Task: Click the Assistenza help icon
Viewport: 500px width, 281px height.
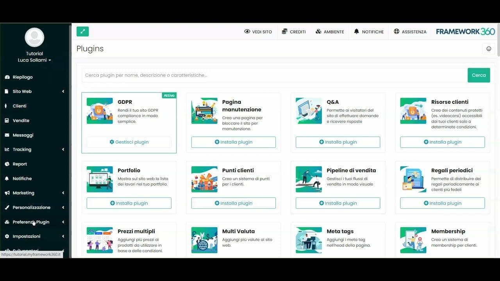Action: coord(397,31)
